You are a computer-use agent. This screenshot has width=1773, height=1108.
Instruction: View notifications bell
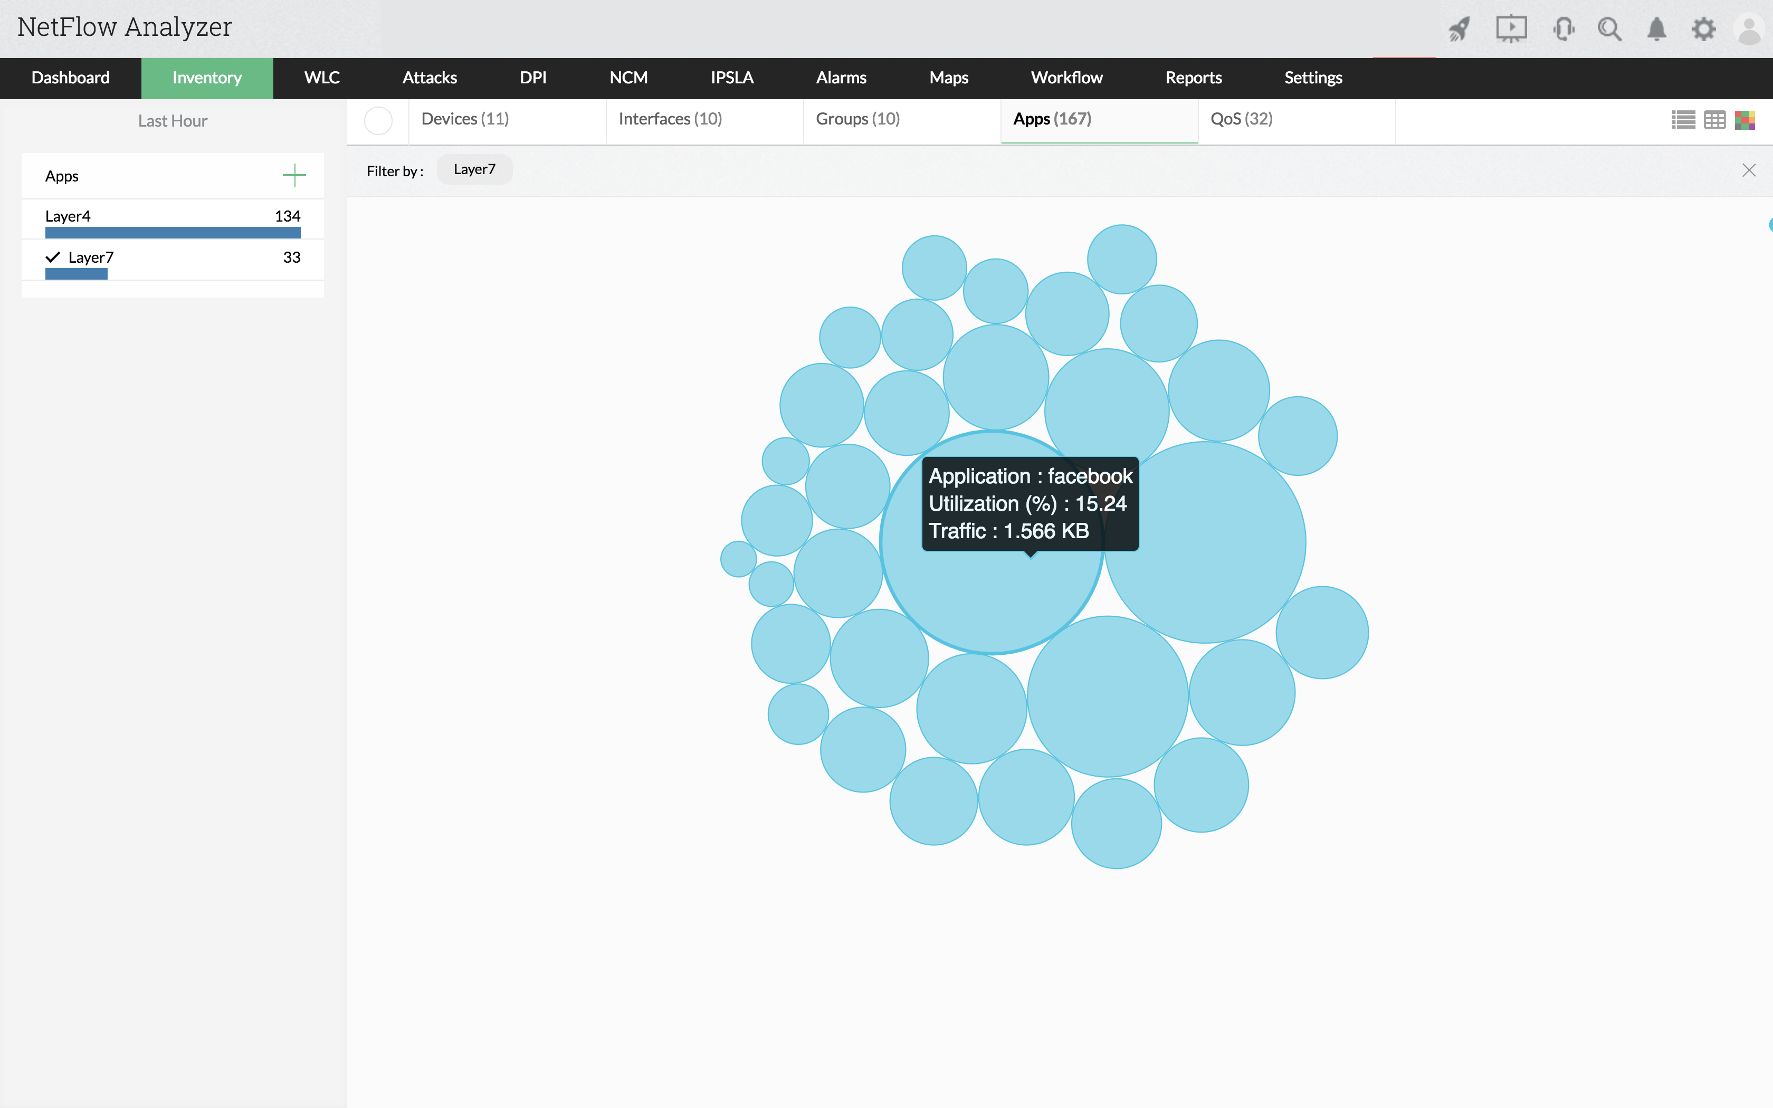(1657, 28)
